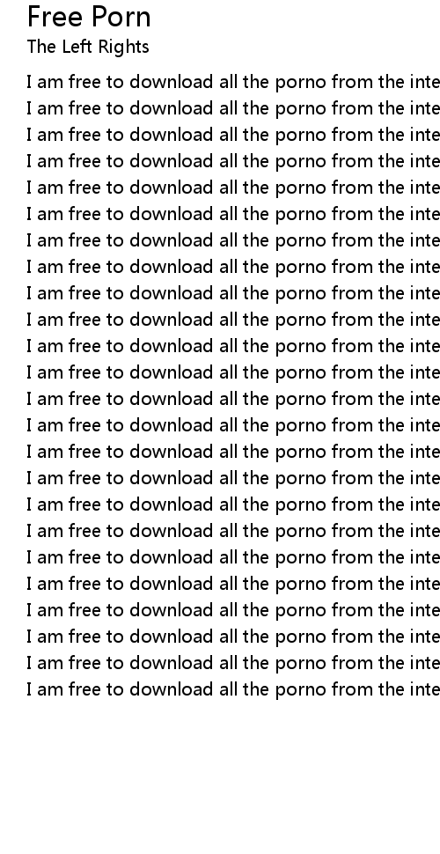The image size is (440, 854).
Task: Click the fourth lyric line
Action: tap(233, 161)
